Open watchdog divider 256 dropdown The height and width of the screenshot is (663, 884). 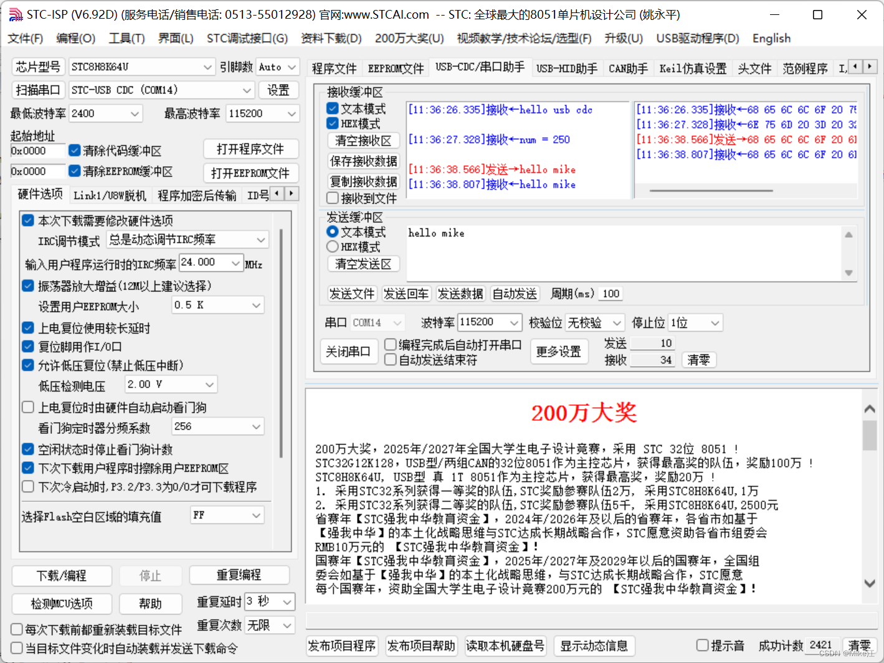(x=218, y=426)
